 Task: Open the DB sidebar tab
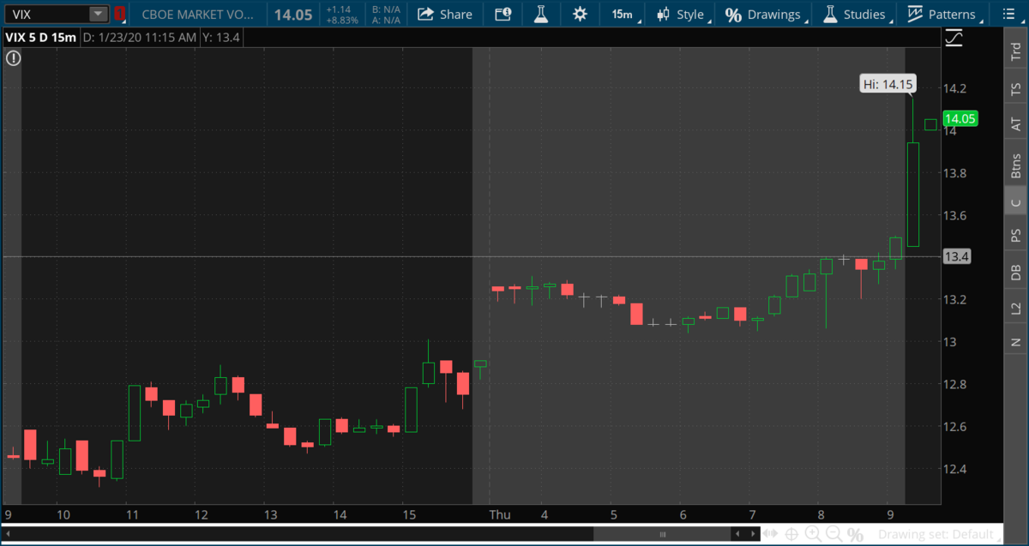1016,273
